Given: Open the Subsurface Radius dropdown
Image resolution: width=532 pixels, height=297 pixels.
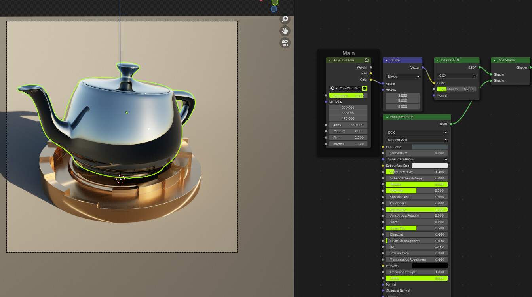Looking at the screenshot, I should pos(417,159).
